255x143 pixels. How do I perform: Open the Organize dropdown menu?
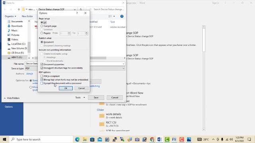tap(10, 16)
